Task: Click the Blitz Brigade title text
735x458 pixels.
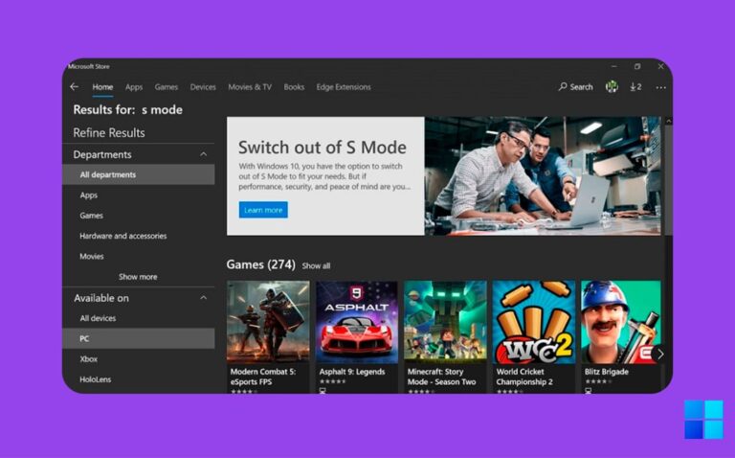Action: point(607,372)
